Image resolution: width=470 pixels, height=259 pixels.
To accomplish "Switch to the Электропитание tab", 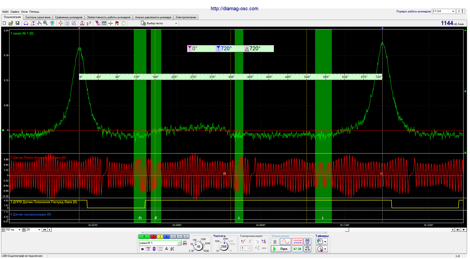I will coord(186,17).
